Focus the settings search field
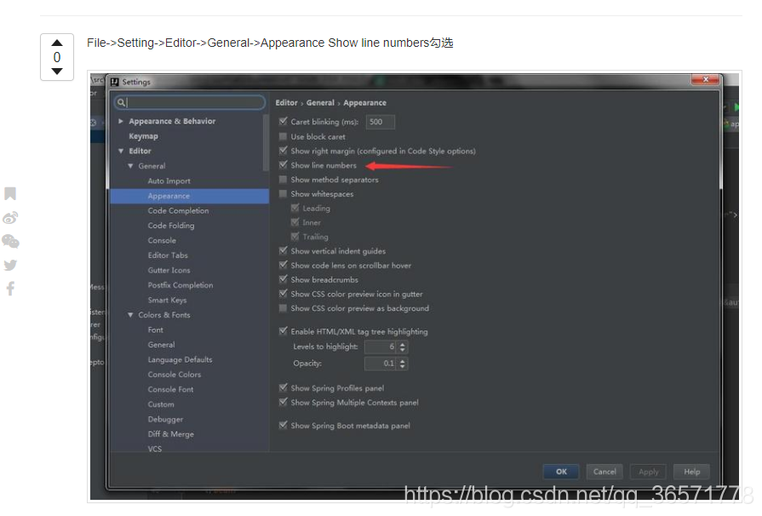The image size is (762, 516). [190, 102]
